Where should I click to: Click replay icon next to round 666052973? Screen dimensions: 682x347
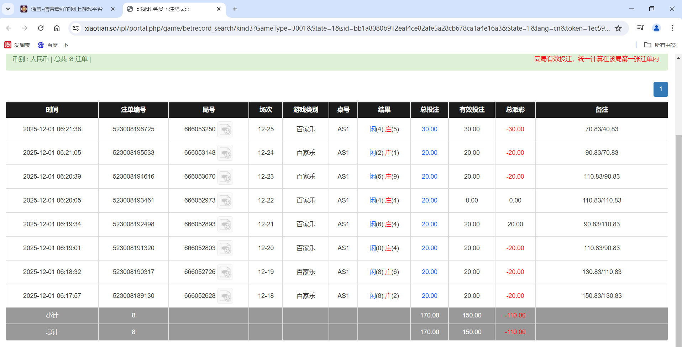[x=225, y=201]
